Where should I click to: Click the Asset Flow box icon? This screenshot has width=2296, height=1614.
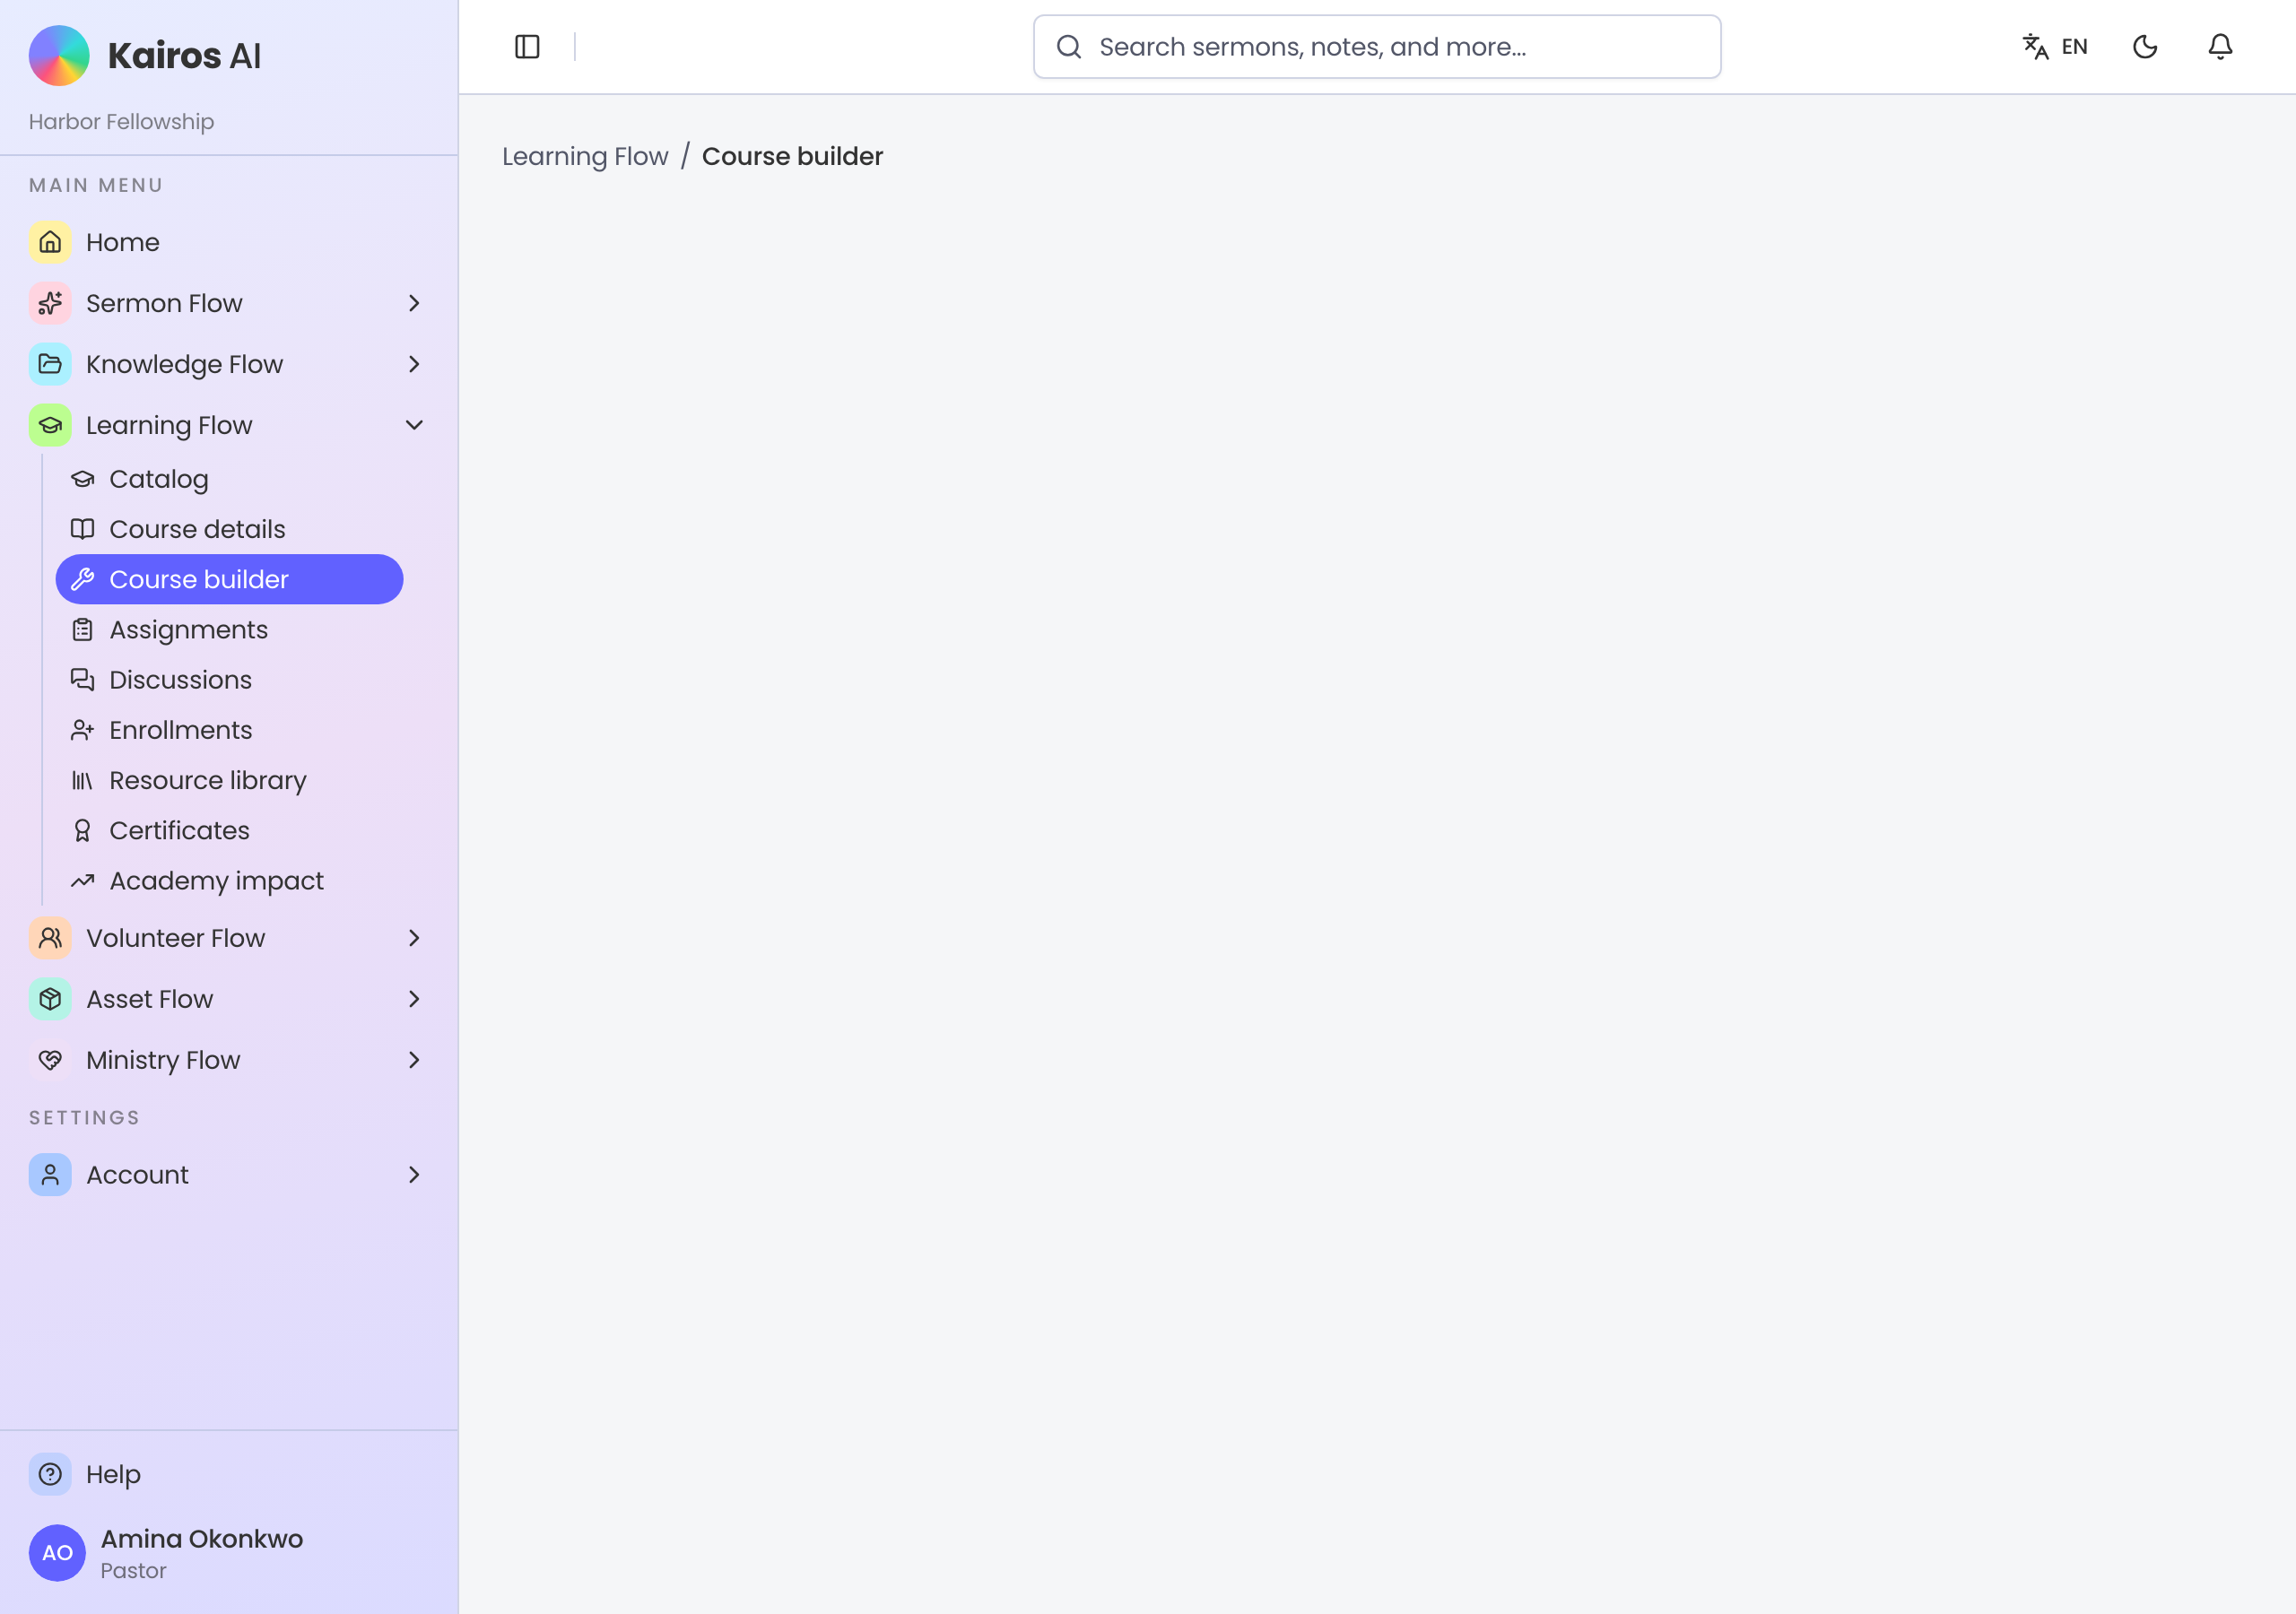point(50,999)
